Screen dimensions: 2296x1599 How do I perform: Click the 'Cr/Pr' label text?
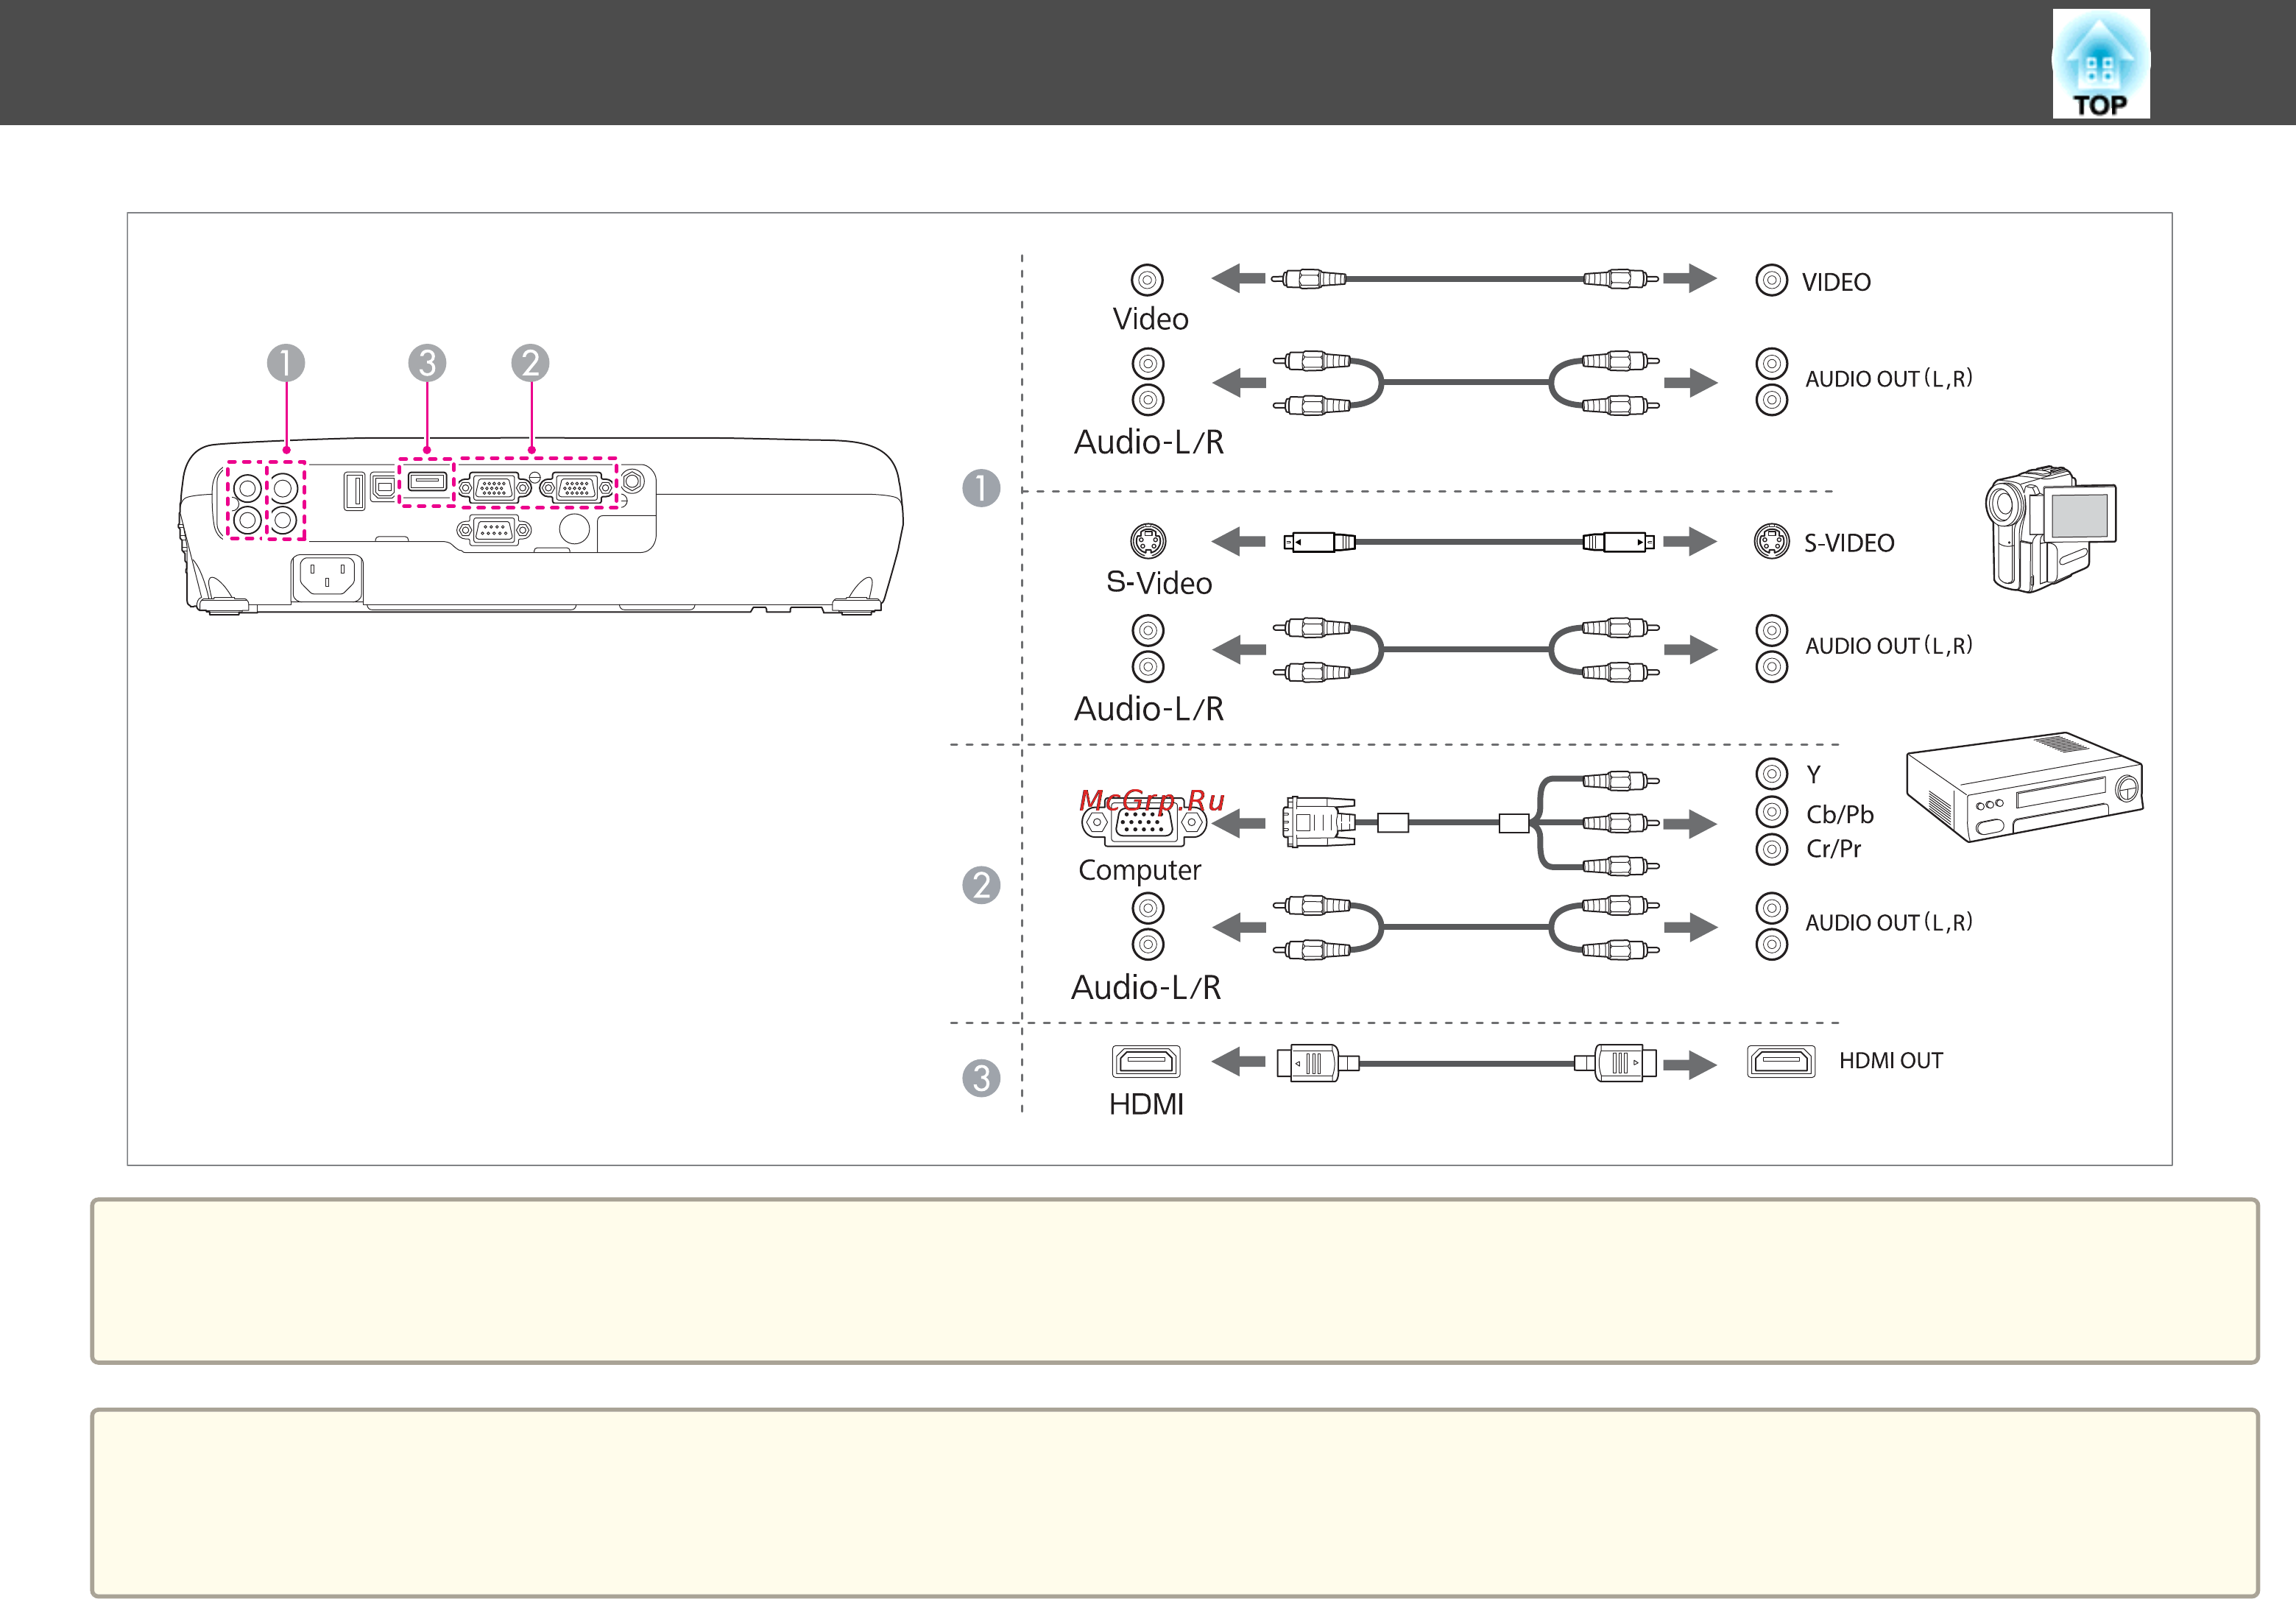point(1833,849)
